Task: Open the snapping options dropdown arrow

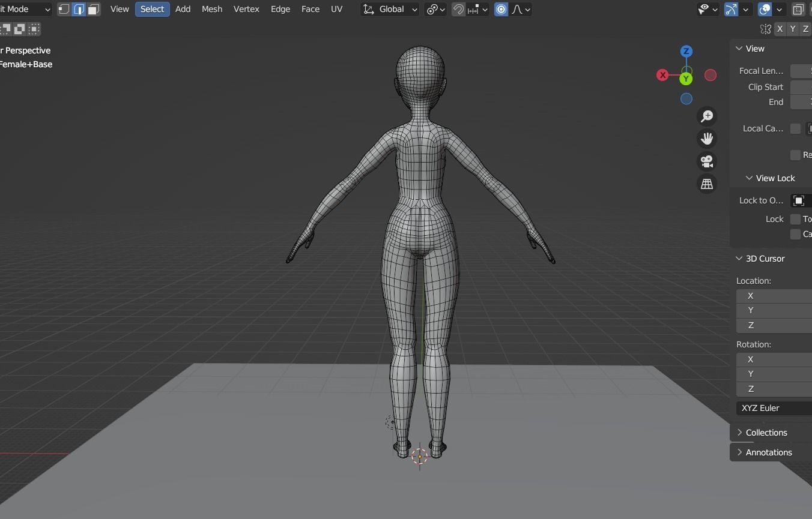Action: (x=484, y=9)
